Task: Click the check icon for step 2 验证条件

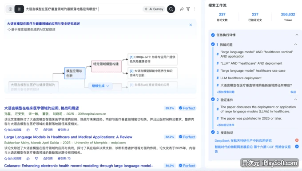Action: 213,99
